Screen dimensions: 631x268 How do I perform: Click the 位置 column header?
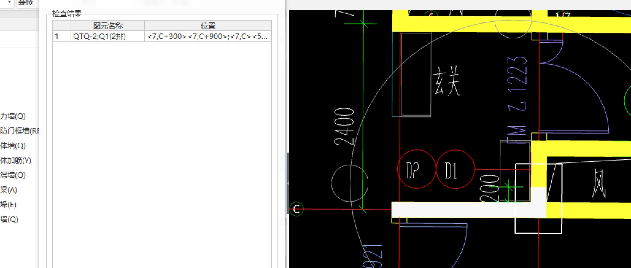point(208,26)
